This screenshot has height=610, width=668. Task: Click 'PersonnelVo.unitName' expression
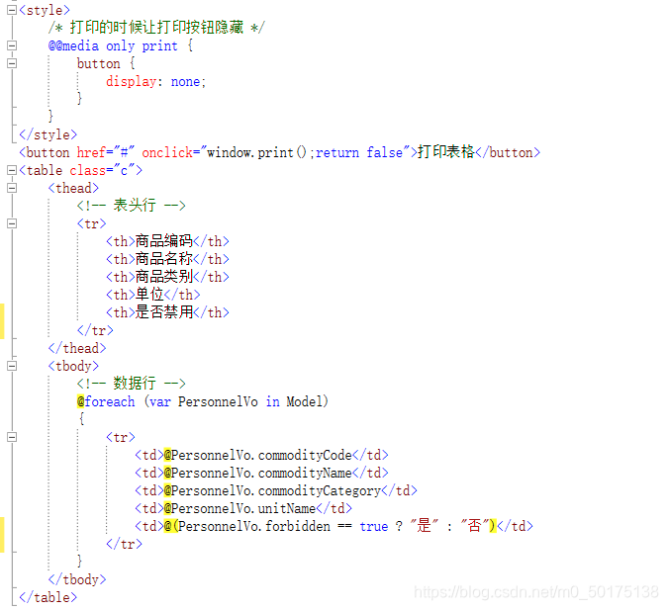243,508
